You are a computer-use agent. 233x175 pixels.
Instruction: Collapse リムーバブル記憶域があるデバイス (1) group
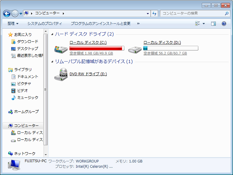(52, 62)
